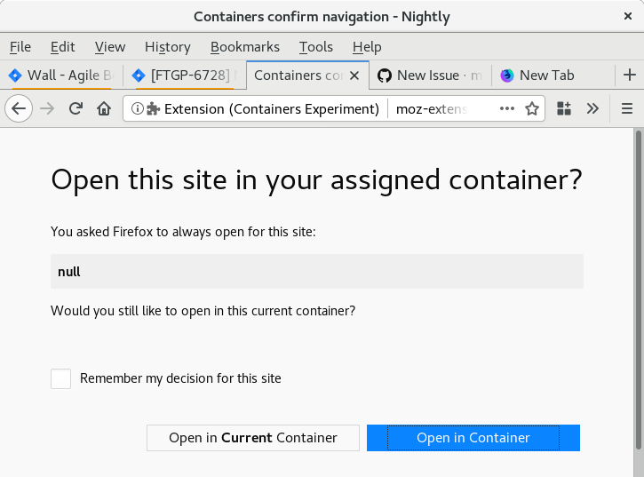Switch to the New Issue GitHub tab
644x477 pixels.
[x=430, y=76]
